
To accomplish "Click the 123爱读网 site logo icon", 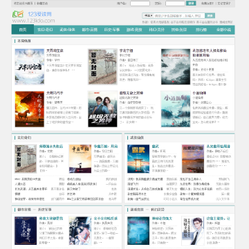I will click(18, 14).
